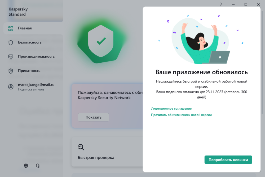Click the Безопасность shield icon
This screenshot has width=265, height=177.
click(11, 43)
